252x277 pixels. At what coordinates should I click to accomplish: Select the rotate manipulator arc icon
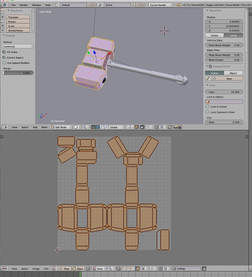click(x=102, y=127)
